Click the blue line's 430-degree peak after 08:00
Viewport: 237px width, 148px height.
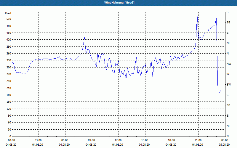click(84, 37)
